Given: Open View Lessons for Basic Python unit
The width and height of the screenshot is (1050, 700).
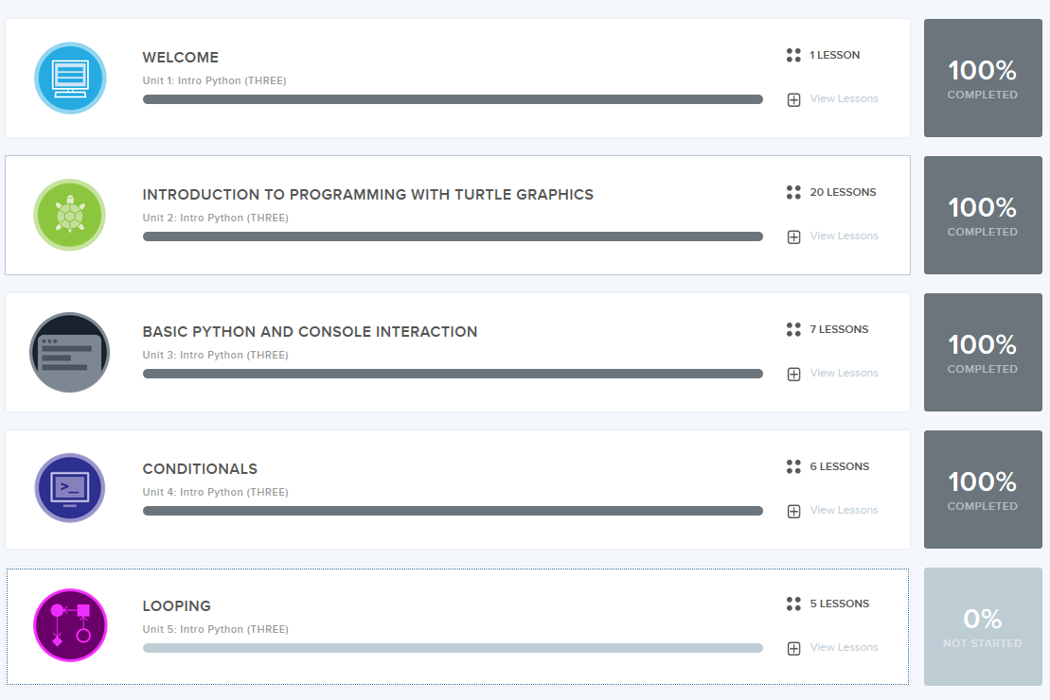Looking at the screenshot, I should click(844, 373).
